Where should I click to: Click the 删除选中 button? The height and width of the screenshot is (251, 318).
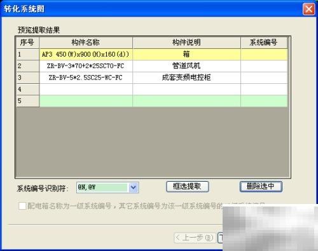(261, 187)
